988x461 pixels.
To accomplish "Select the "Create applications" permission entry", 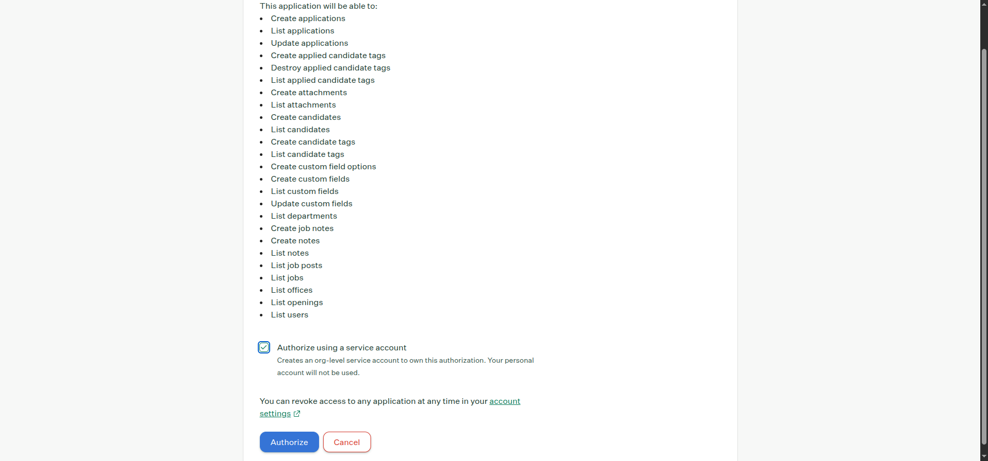I will pos(308,19).
